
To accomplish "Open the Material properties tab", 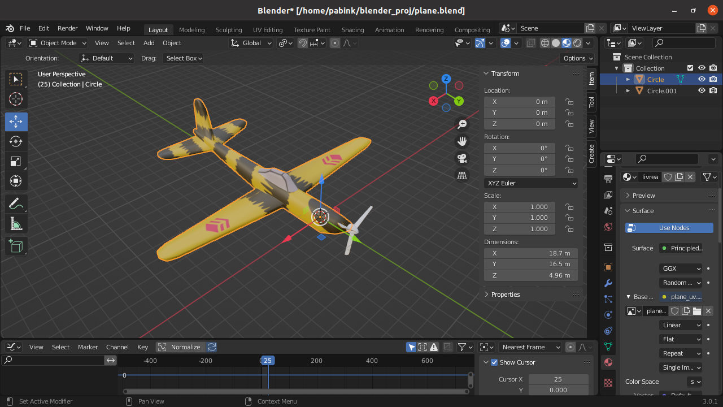I will click(608, 362).
